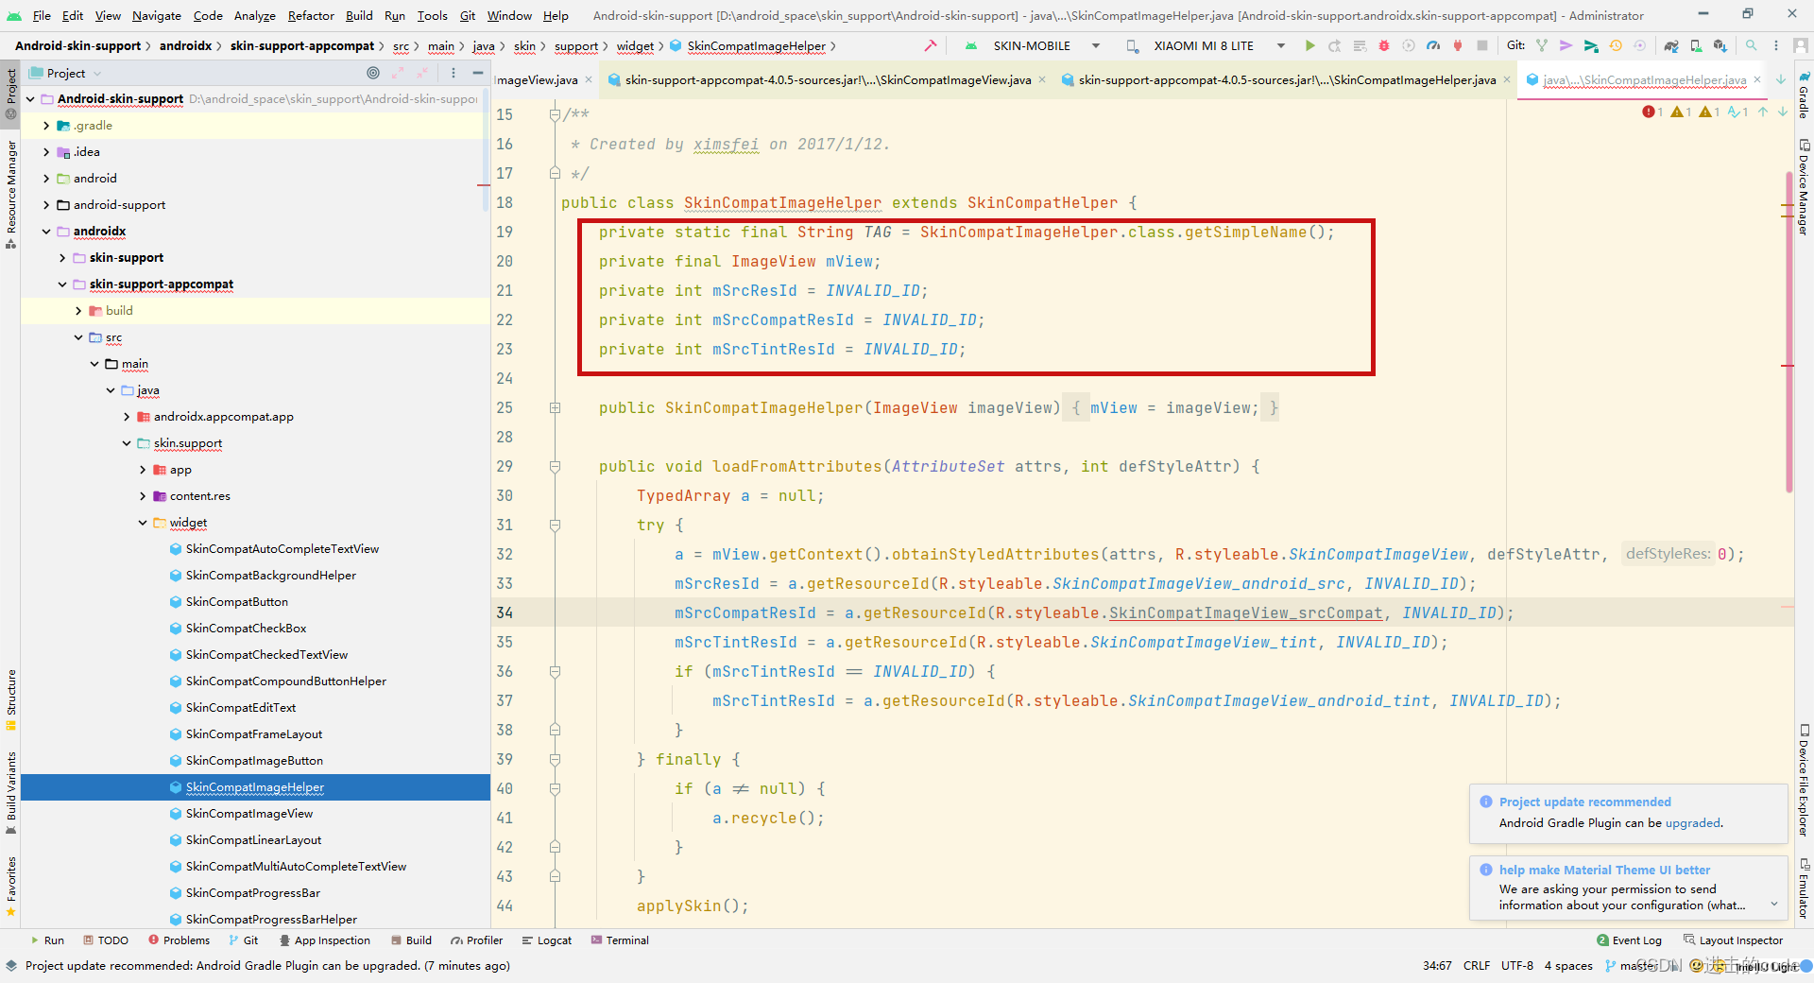This screenshot has width=1814, height=983.
Task: Open the Analyze menu
Action: pyautogui.click(x=255, y=15)
